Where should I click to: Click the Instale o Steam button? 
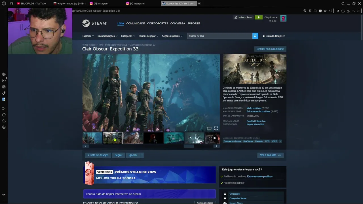point(243,17)
